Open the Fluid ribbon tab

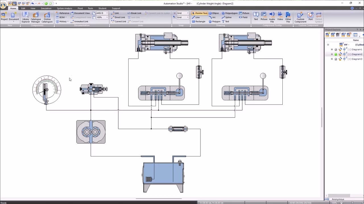pos(80,8)
